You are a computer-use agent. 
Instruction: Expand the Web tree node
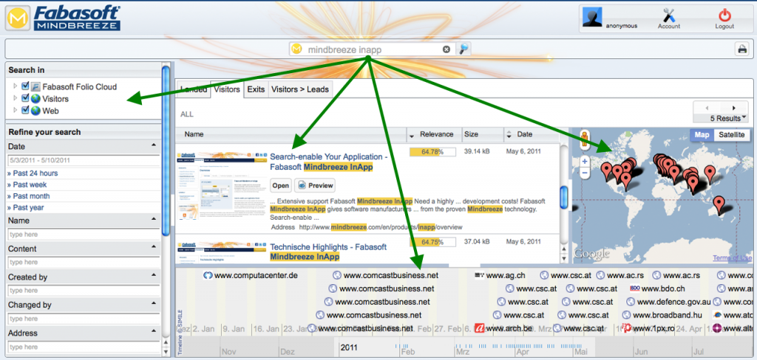(15, 110)
